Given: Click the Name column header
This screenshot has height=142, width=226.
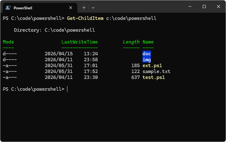Looking at the screenshot, I should coord(148,42).
